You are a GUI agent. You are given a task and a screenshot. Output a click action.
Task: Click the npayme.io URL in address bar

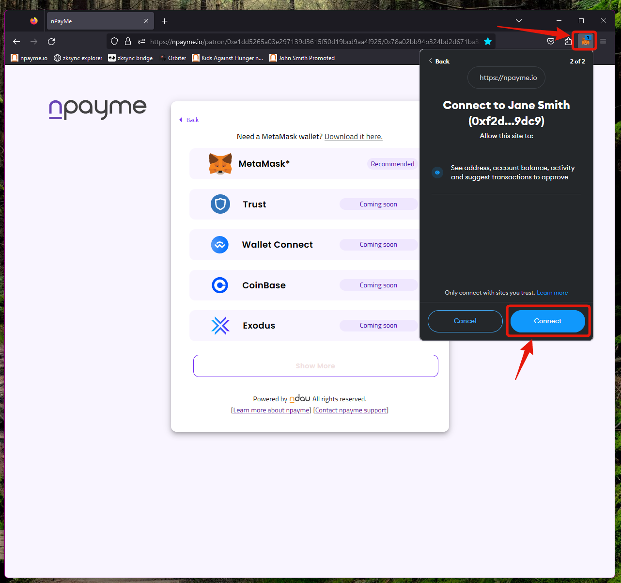pos(314,42)
